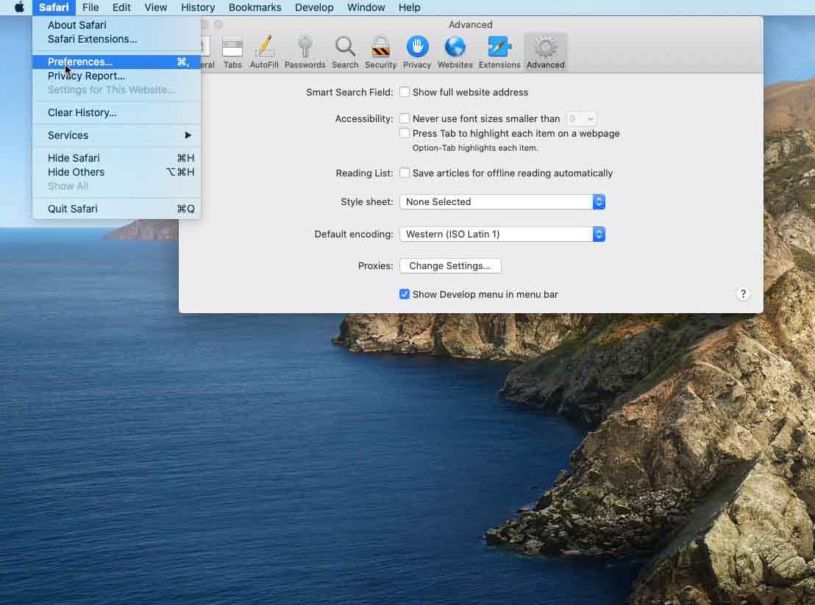Choose Clear History menu item
Image resolution: width=815 pixels, height=605 pixels.
pyautogui.click(x=116, y=112)
